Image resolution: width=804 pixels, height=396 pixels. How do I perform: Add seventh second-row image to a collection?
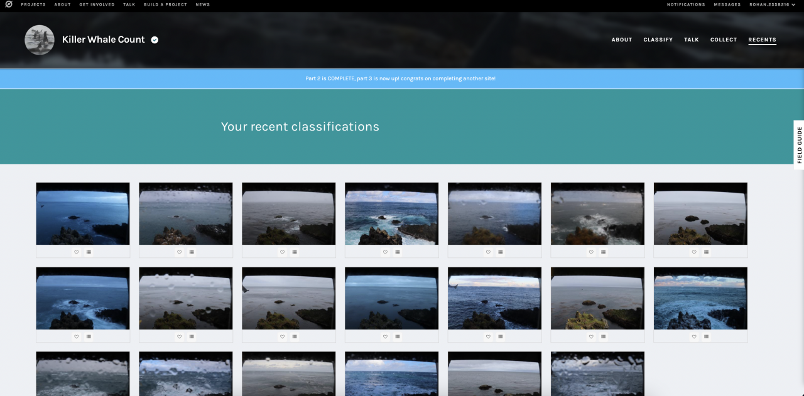pos(707,336)
